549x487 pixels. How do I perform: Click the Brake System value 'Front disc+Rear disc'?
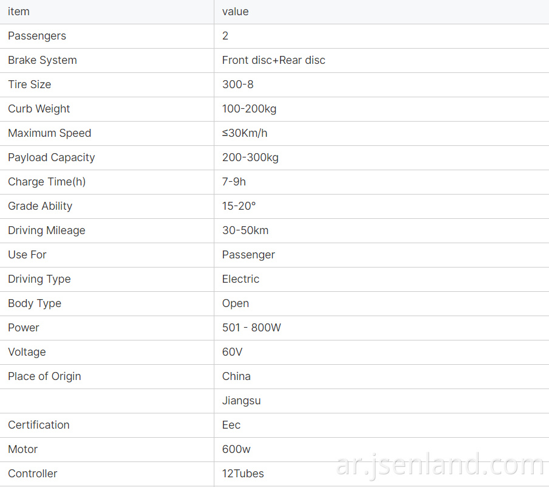[x=273, y=60]
